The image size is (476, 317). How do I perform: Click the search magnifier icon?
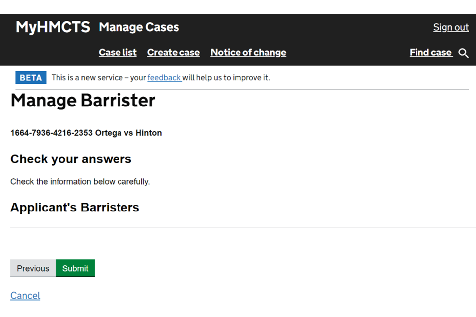(463, 53)
